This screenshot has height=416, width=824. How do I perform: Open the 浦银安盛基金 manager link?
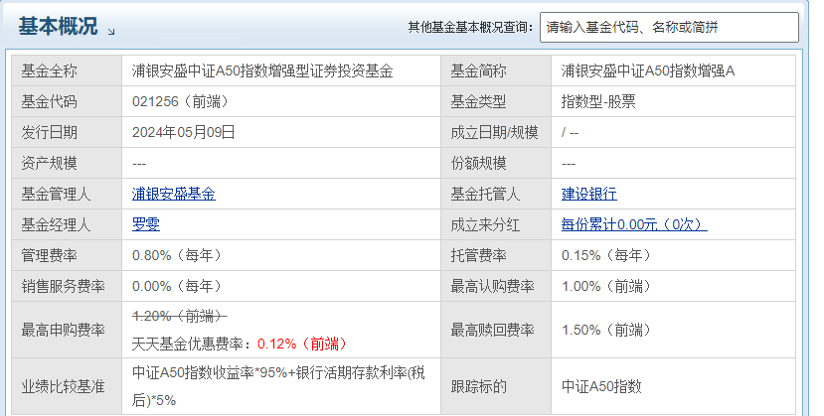click(x=173, y=194)
